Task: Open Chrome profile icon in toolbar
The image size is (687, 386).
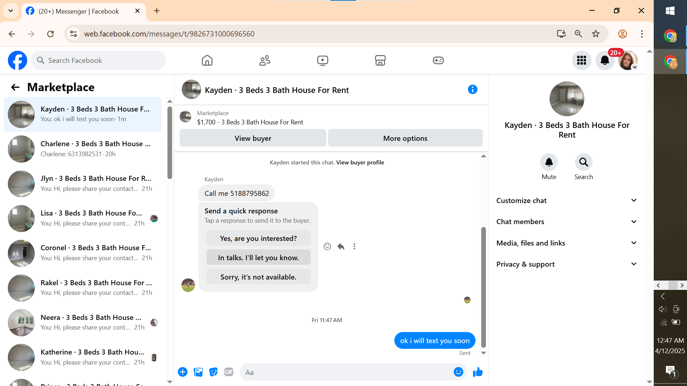Action: tap(623, 34)
